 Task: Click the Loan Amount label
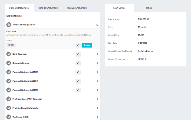click(114, 19)
